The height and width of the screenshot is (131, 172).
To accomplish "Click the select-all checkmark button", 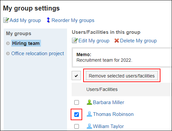I will [x=76, y=76].
